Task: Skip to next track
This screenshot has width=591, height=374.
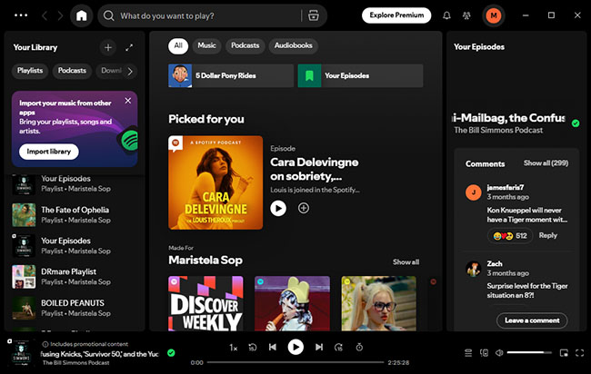Action: [319, 347]
